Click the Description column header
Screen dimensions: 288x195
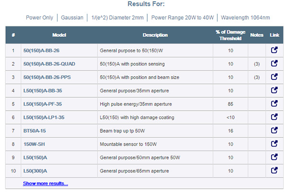point(155,35)
